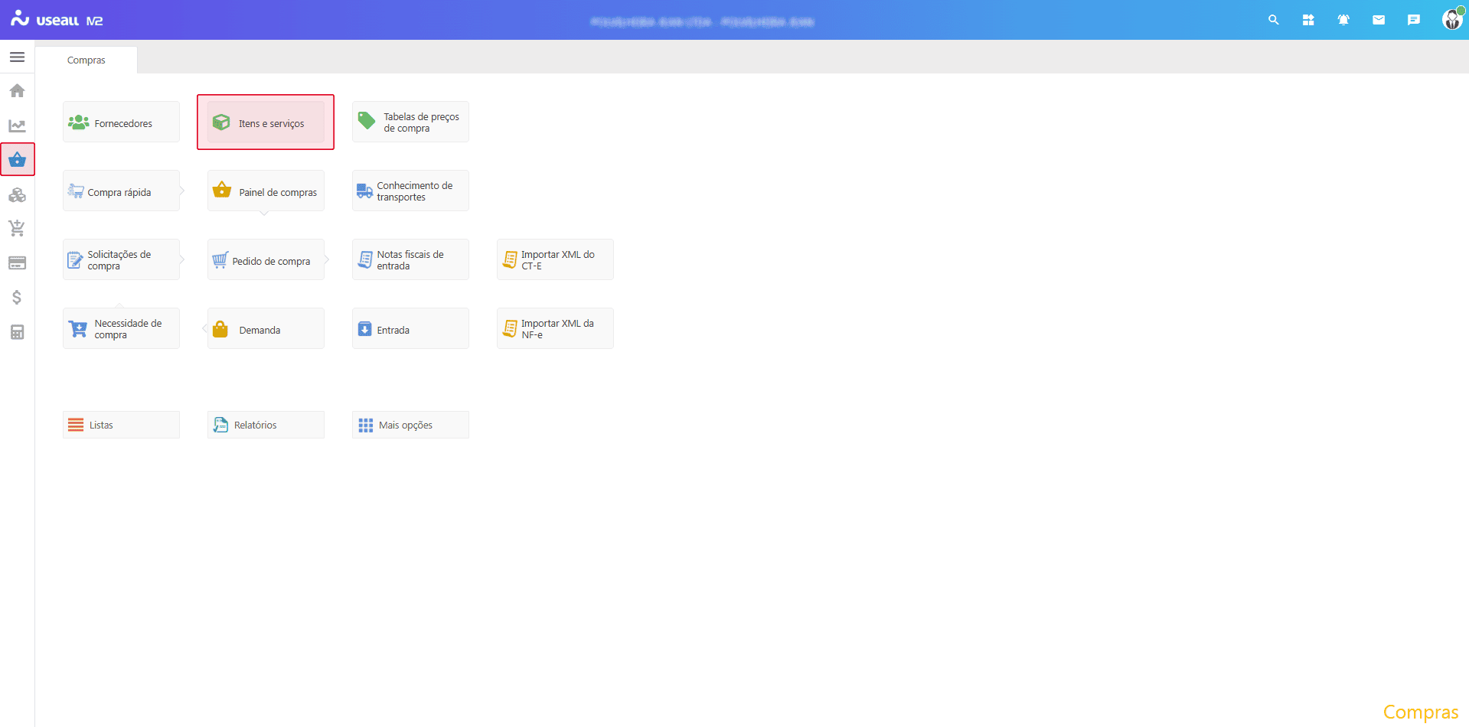Open the mail envelope icon
This screenshot has width=1469, height=727.
pyautogui.click(x=1378, y=20)
